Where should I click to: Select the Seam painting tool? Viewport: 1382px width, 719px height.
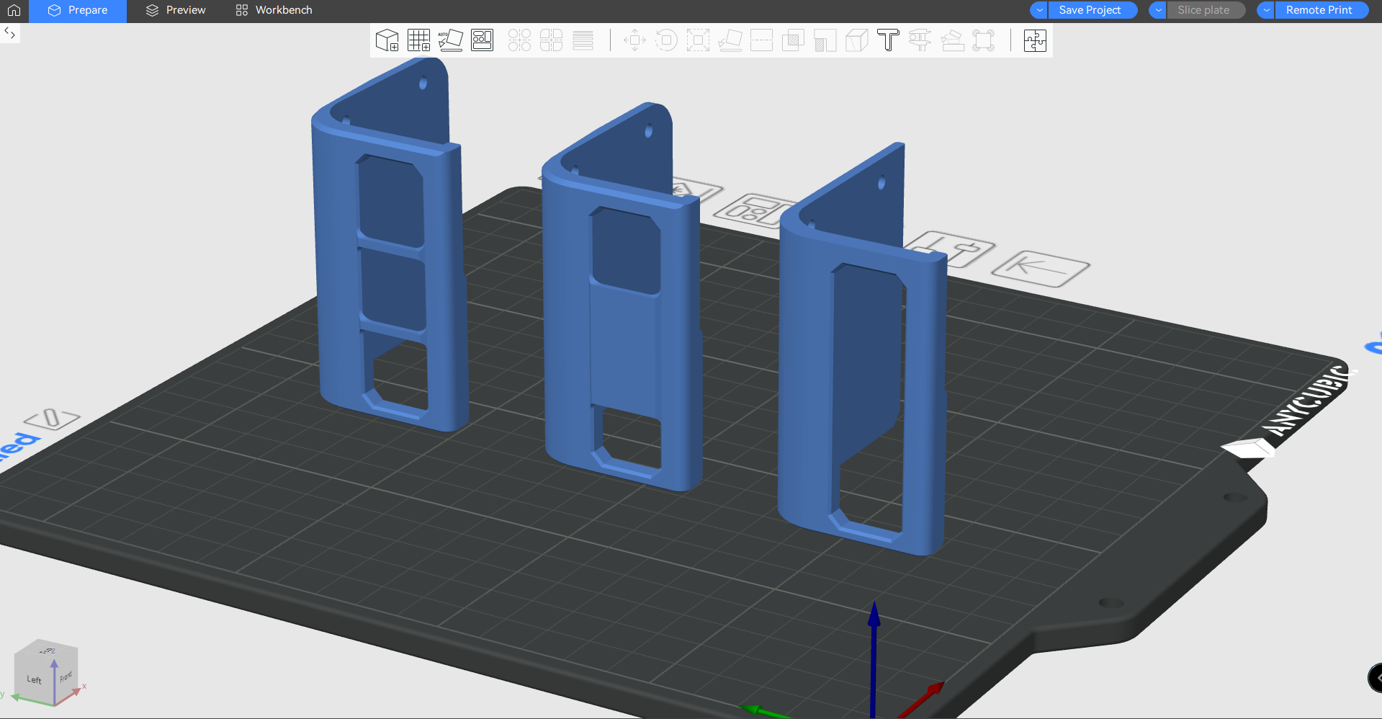coord(856,40)
